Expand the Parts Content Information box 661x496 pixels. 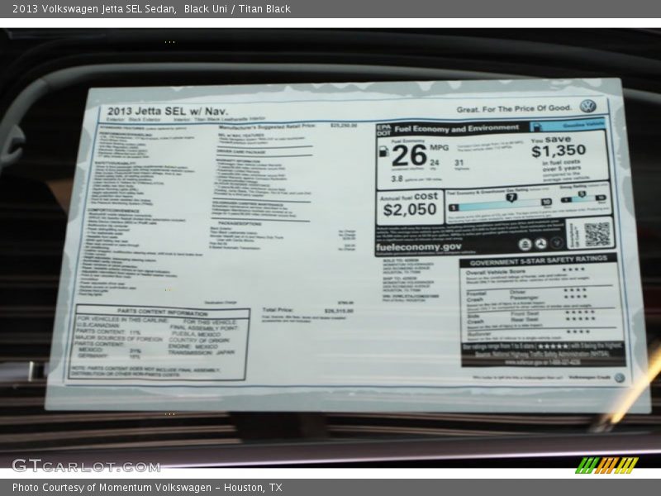click(x=165, y=314)
